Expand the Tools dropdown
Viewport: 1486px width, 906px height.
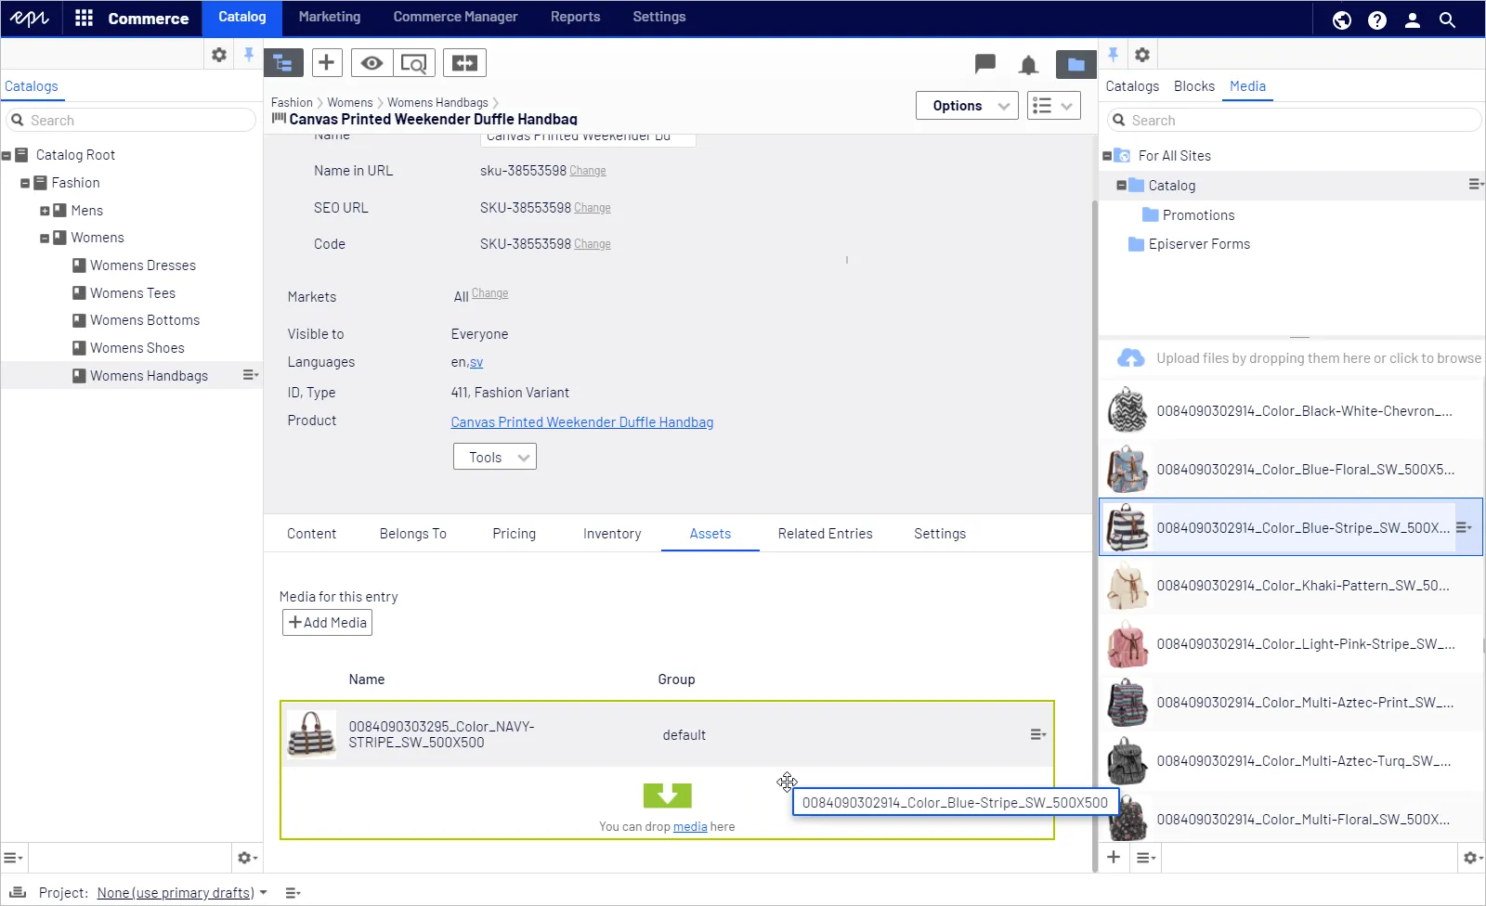[495, 457]
